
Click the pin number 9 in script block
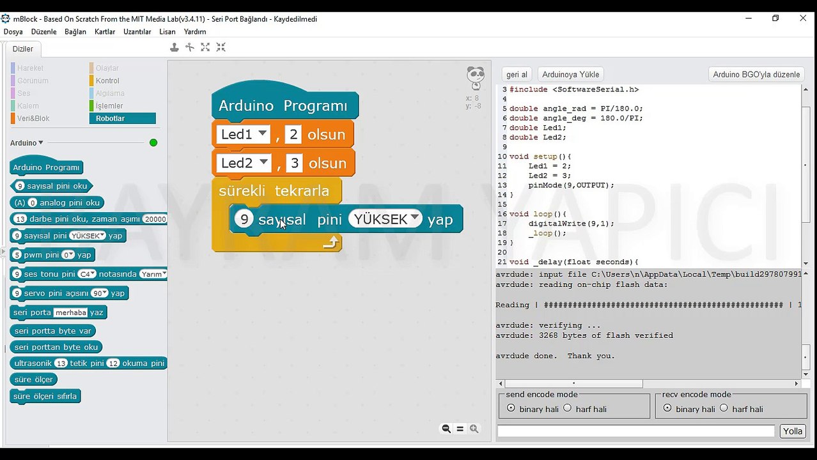[x=244, y=219]
